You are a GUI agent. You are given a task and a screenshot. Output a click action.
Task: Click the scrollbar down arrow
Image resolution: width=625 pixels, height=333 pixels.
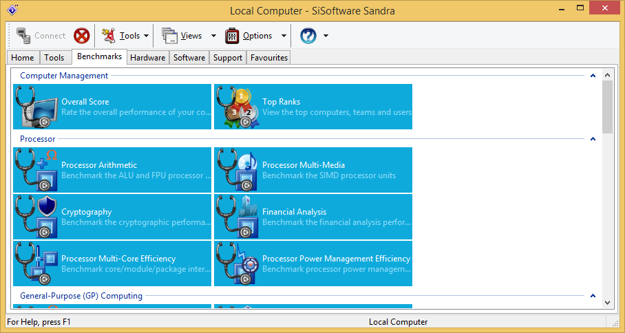pos(607,303)
